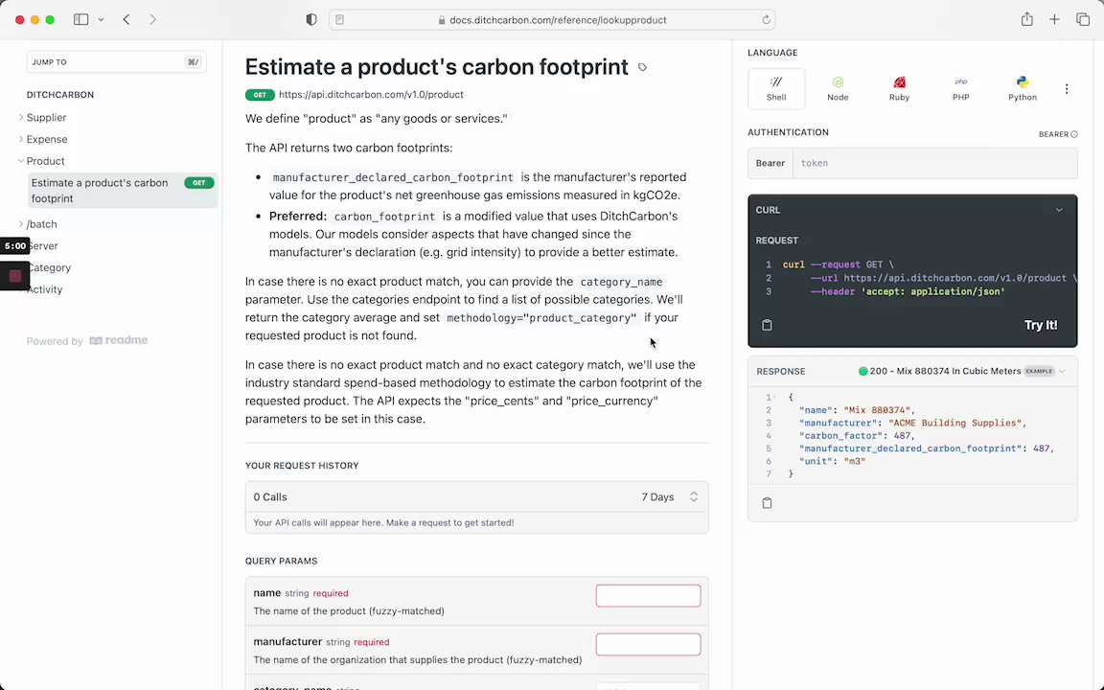This screenshot has width=1104, height=690.
Task: Click the manufacturer parameter input field
Action: pos(648,644)
